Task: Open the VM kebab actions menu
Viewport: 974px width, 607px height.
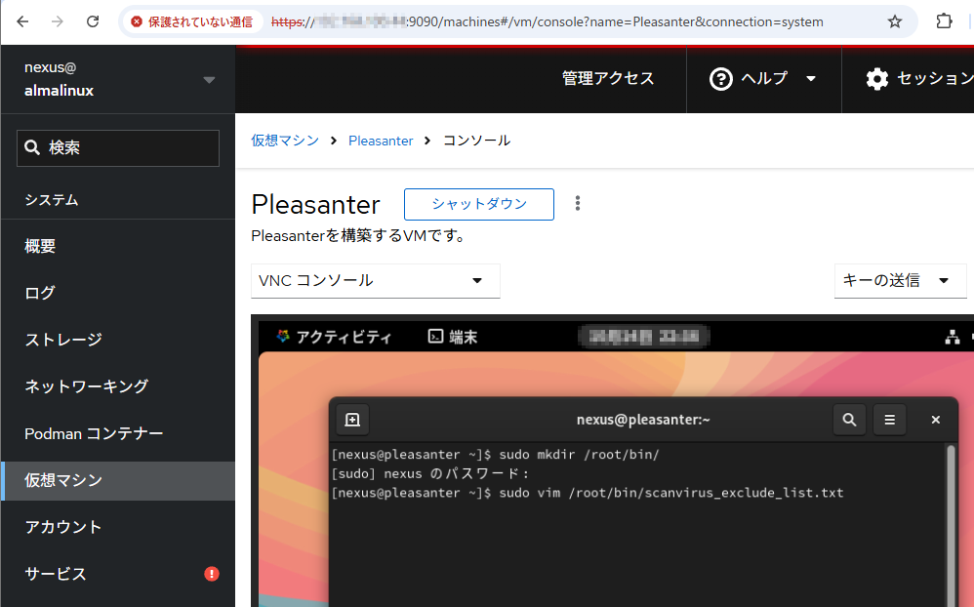Action: coord(578,203)
